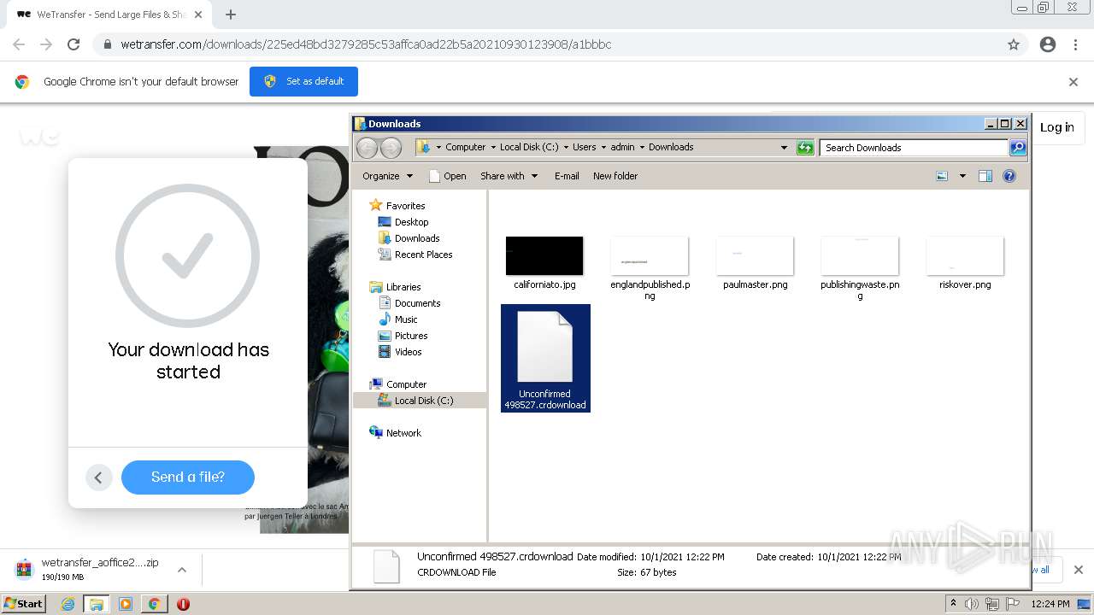Open Internet Explorer from taskbar
This screenshot has width=1094, height=615.
coord(68,604)
